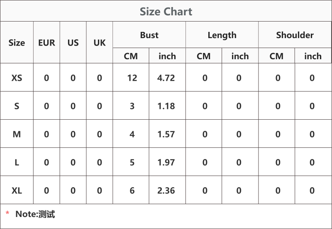Select the 4.72 bust inch cell
The height and width of the screenshot is (229, 332).
[166, 78]
